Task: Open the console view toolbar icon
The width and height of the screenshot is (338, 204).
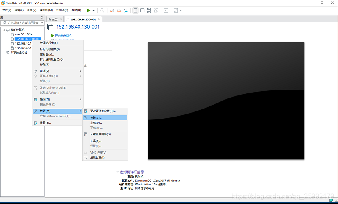Action: pos(166,11)
